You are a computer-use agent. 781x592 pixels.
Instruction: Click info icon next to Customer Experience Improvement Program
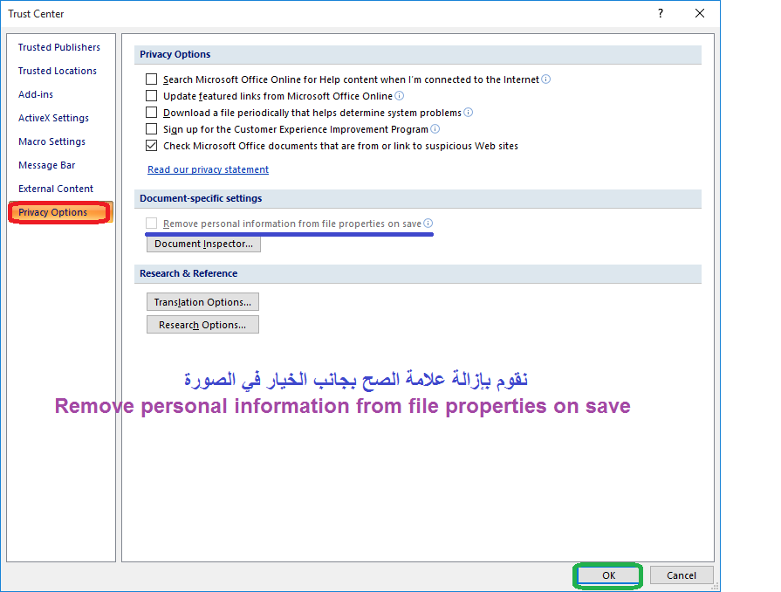tap(435, 129)
